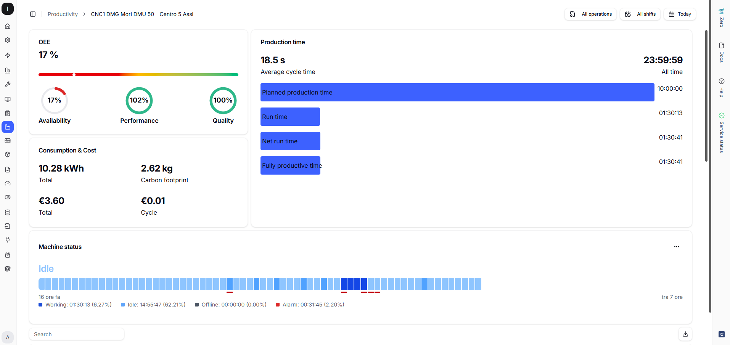The width and height of the screenshot is (730, 345).
Task: Open the bar chart sidebar icon
Action: (8, 71)
